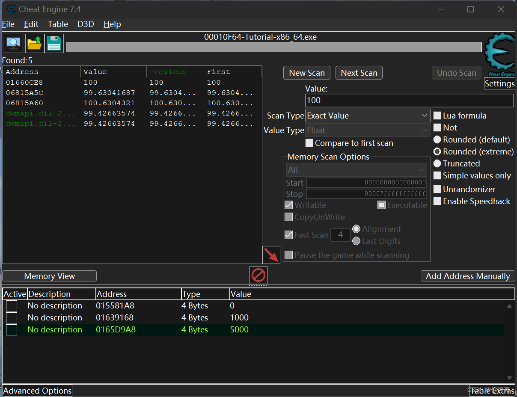Select the Last Digits radio button
517x397 pixels.
coord(356,241)
